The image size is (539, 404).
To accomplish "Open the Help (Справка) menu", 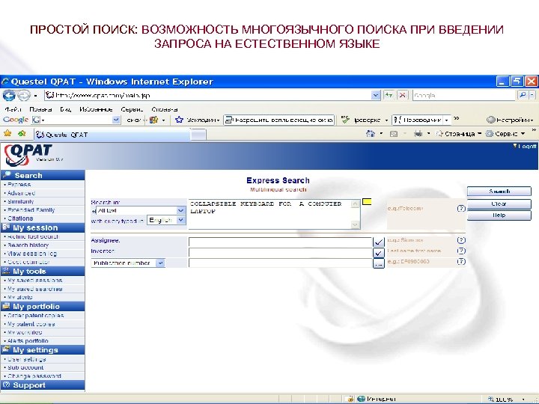I will [164, 109].
